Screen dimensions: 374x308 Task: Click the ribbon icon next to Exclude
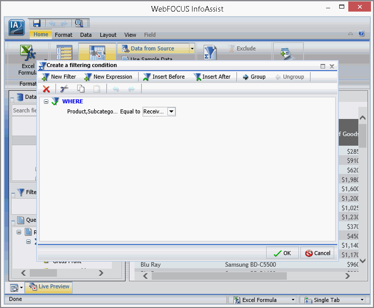pos(231,48)
